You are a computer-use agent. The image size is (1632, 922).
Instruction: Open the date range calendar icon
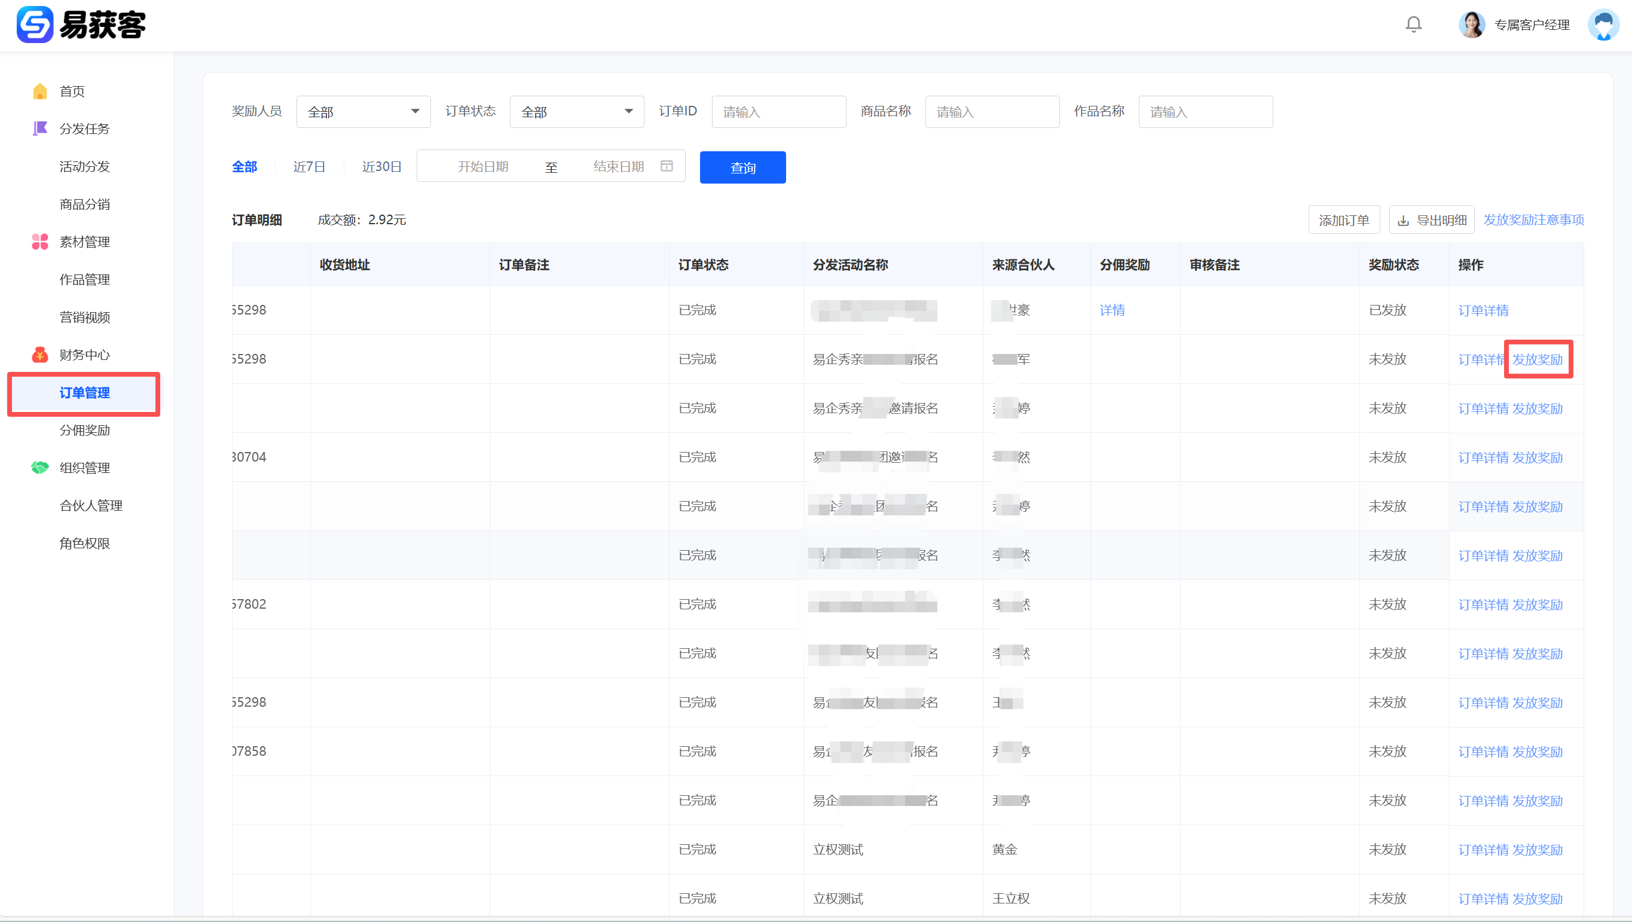(667, 166)
